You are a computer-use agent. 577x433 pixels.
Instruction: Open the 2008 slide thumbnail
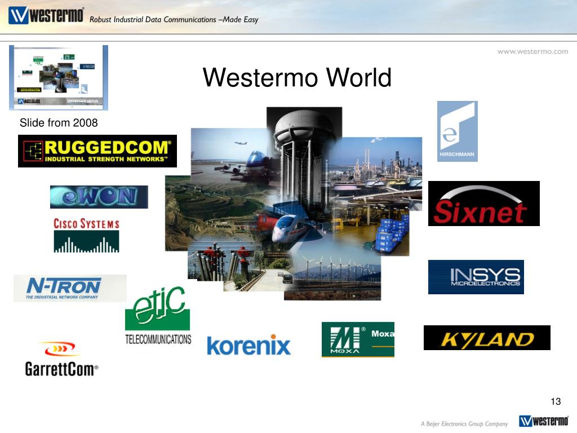pyautogui.click(x=59, y=78)
